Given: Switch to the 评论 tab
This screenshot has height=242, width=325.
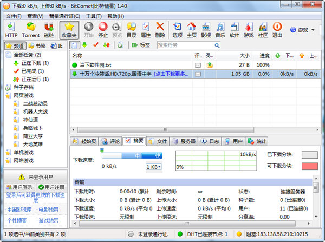Looking at the screenshot, I should [110, 141].
